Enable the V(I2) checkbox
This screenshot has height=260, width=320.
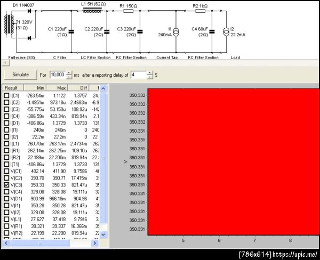(7, 212)
